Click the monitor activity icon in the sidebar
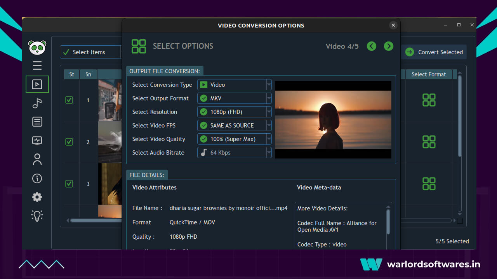Viewport: 497px width, 279px height. (x=37, y=140)
